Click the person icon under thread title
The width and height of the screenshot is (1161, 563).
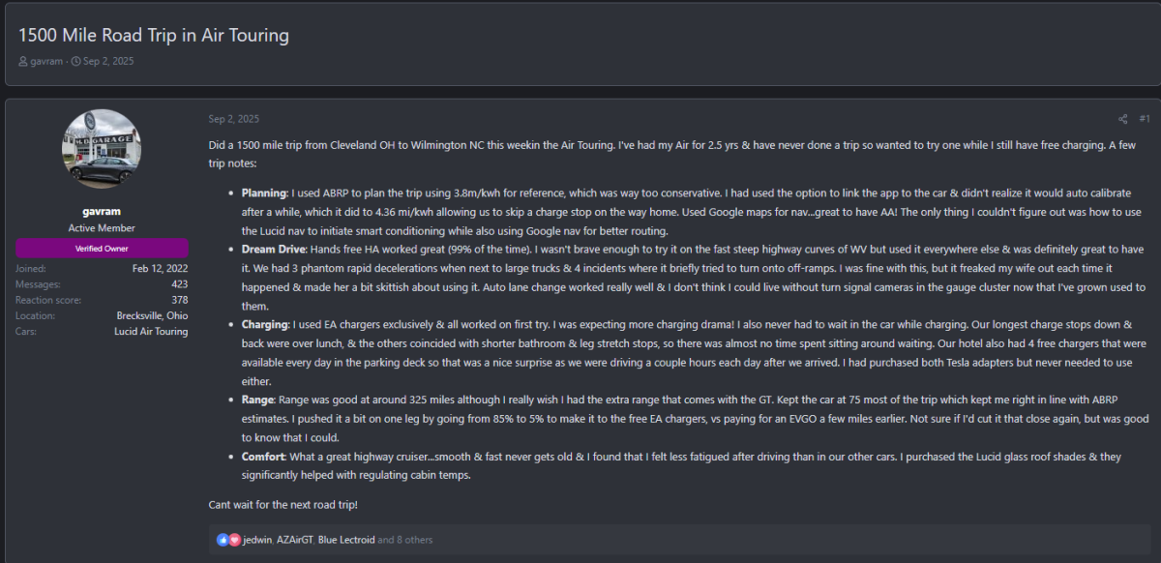tap(23, 62)
